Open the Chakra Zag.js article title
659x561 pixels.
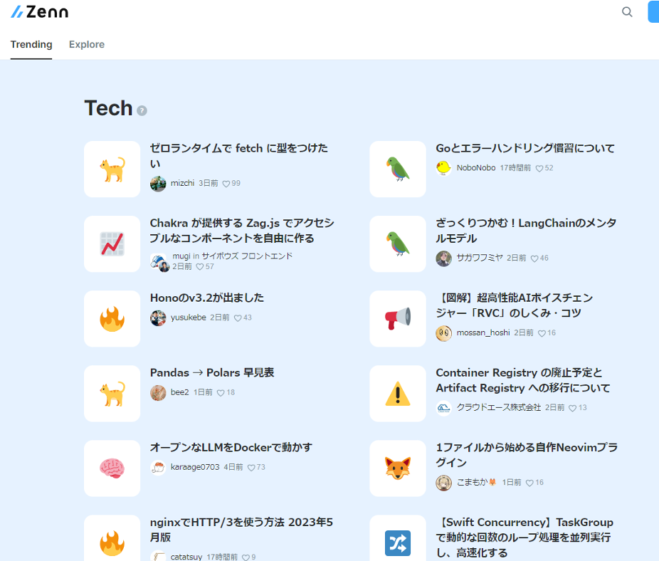[242, 231]
